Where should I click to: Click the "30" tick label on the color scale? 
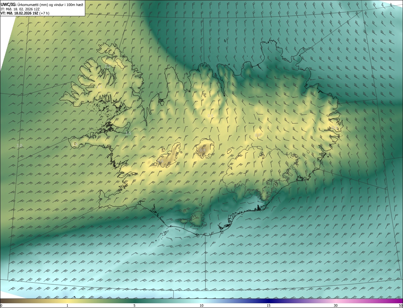point(336,305)
